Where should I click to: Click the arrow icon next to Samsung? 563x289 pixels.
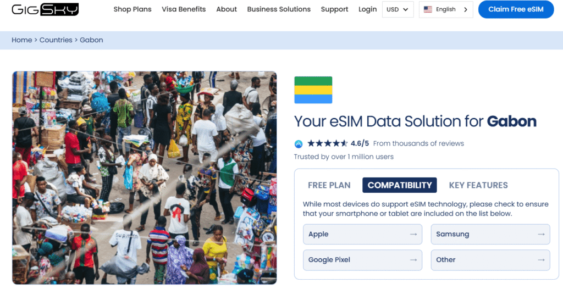541,234
